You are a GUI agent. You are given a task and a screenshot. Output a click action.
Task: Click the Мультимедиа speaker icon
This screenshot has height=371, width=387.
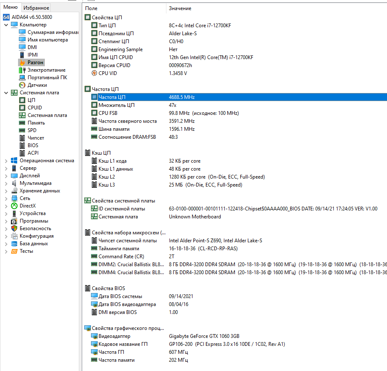(x=14, y=183)
